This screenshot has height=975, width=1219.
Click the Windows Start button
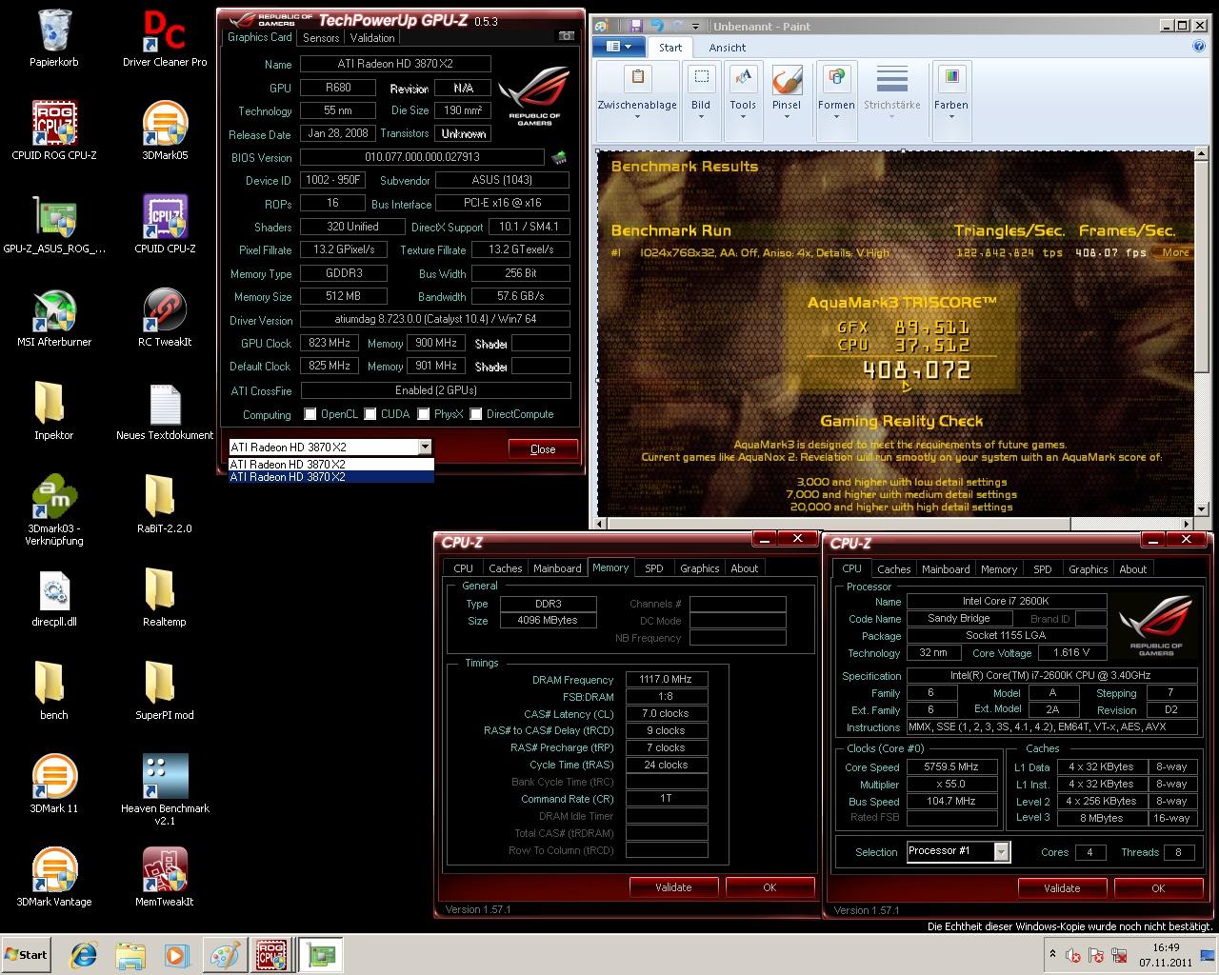[28, 954]
